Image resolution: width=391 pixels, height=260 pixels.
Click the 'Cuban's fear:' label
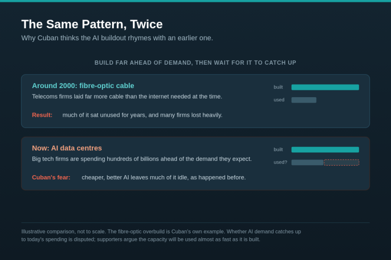click(x=51, y=178)
